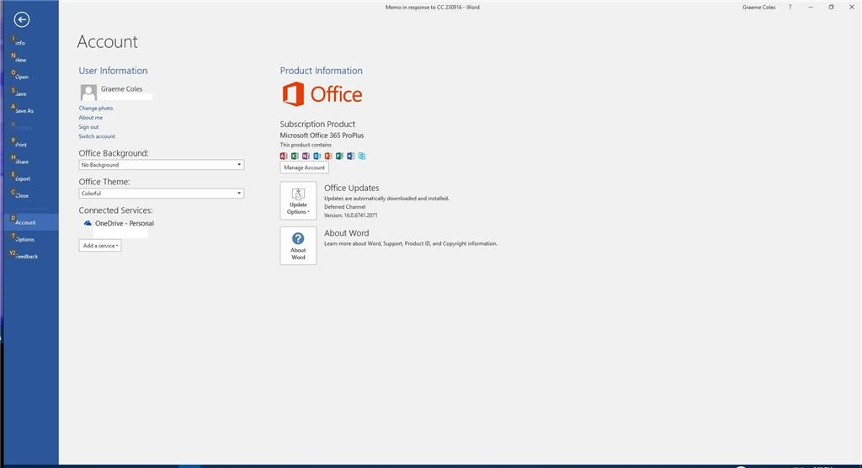The width and height of the screenshot is (862, 468).
Task: Select Open in the backstage menu
Action: click(31, 77)
